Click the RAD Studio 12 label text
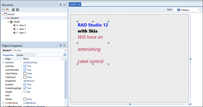 (x=93, y=25)
